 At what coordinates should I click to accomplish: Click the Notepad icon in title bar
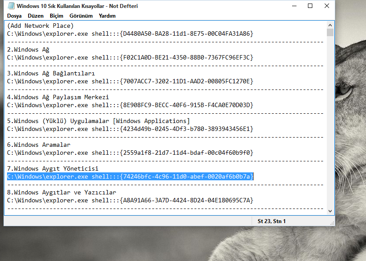(x=11, y=6)
